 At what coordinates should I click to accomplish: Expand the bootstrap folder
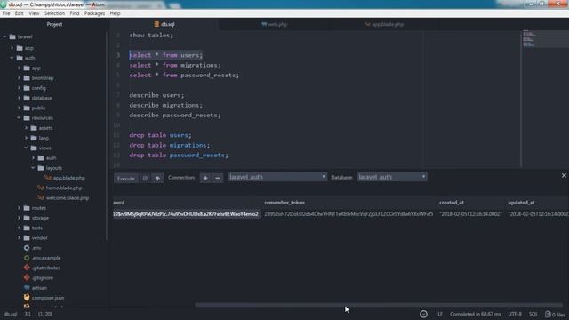(x=20, y=77)
